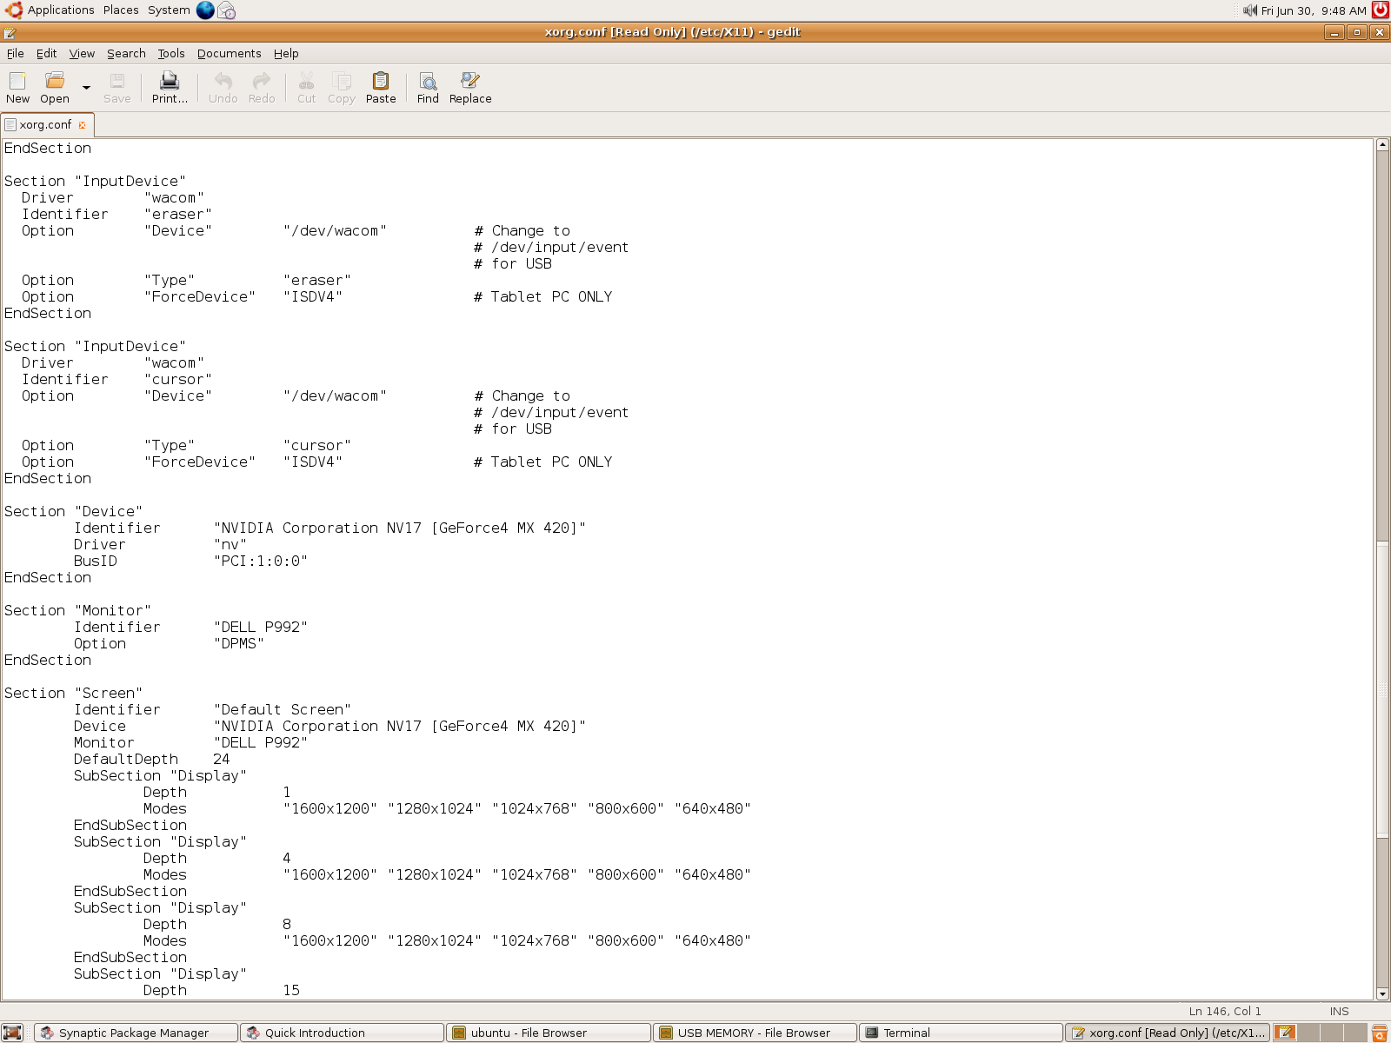The image size is (1391, 1043).
Task: Click the Ln 146, Col 1 status text
Action: pyautogui.click(x=1224, y=1011)
